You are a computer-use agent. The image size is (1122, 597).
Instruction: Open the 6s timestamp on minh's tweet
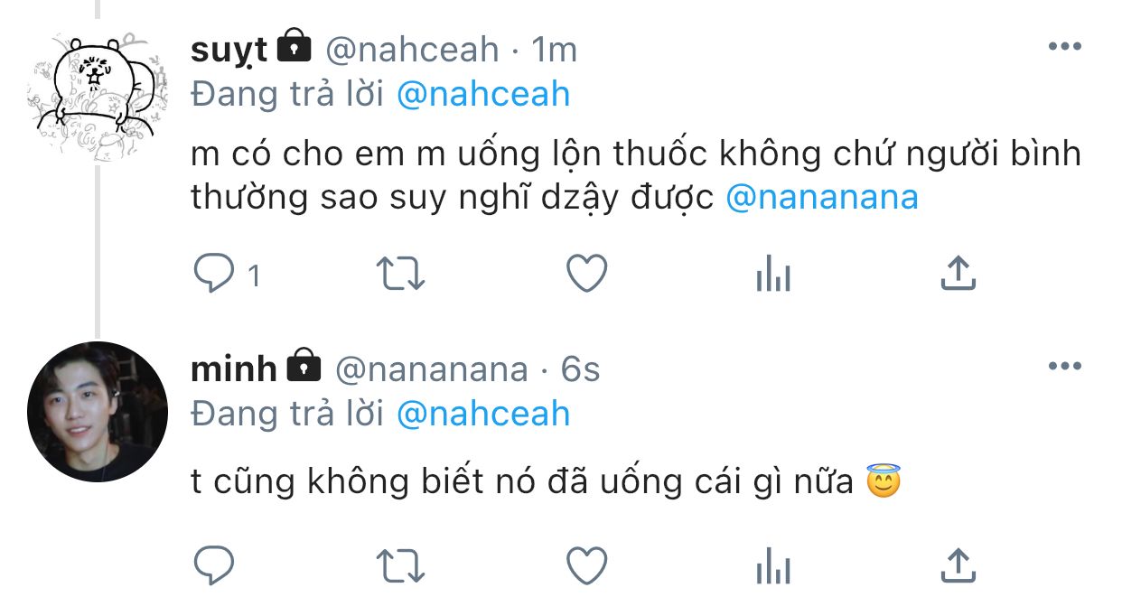(580, 368)
